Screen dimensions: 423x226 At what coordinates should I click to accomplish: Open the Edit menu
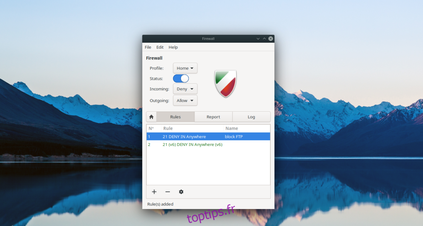click(160, 47)
